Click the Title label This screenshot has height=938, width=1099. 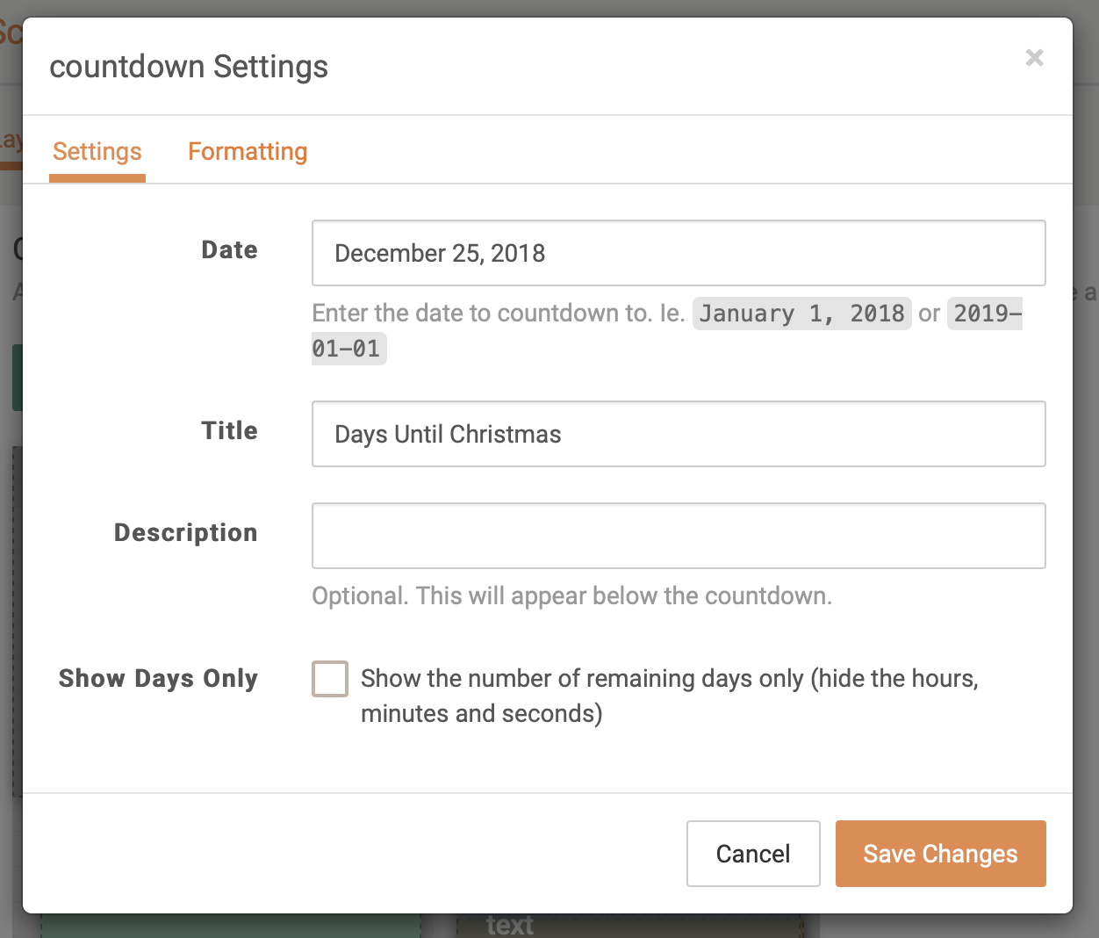[229, 430]
